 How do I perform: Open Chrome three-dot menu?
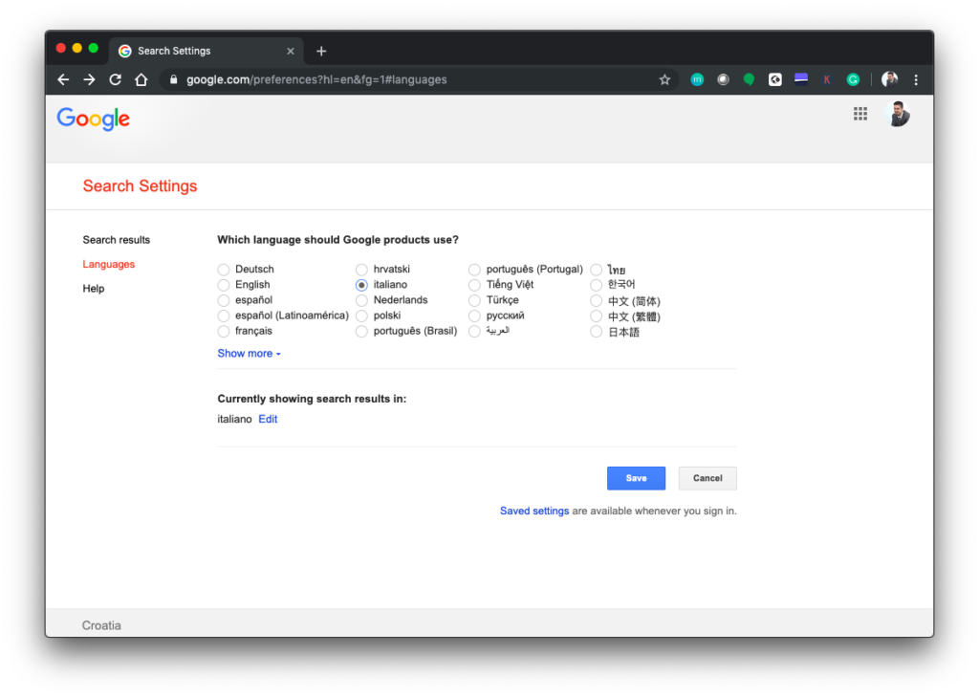tap(916, 80)
